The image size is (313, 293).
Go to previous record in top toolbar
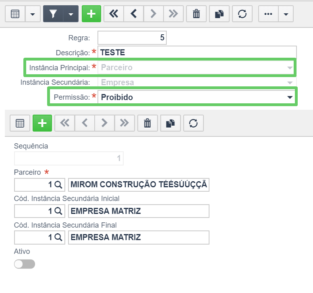pos(134,14)
